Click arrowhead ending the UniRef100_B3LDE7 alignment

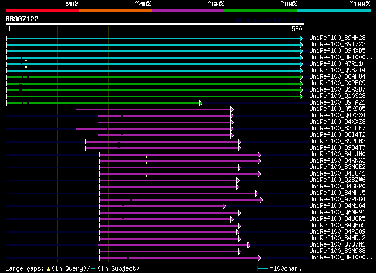click(x=232, y=129)
